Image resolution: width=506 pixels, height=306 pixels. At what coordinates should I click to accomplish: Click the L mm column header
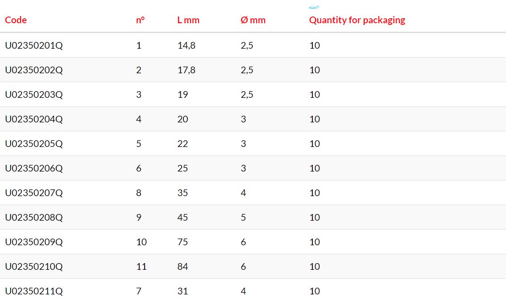tap(188, 20)
